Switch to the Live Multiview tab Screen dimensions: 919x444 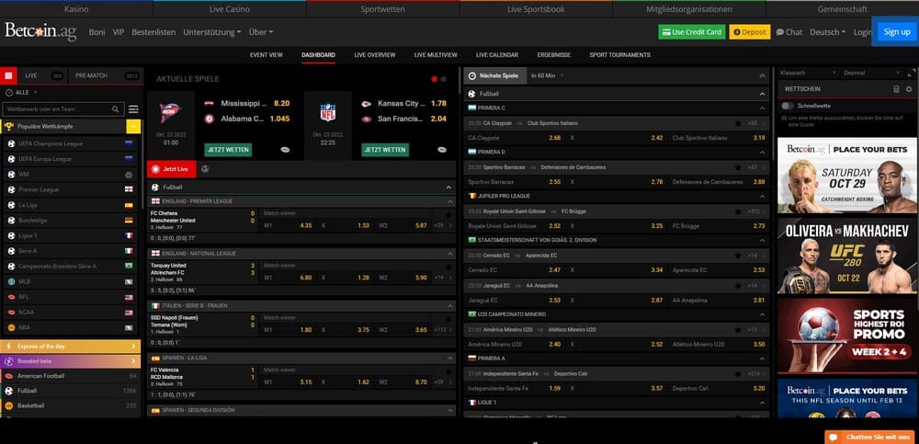[x=436, y=55]
